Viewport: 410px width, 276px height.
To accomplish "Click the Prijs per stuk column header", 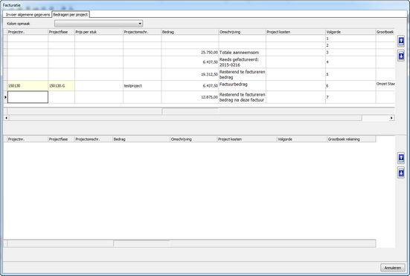I will (99, 32).
